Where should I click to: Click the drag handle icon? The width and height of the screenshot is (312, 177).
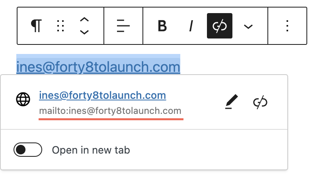pos(60,26)
